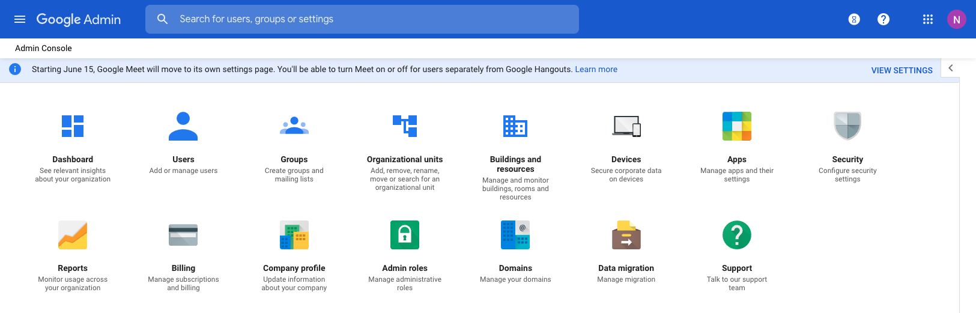Open the Apps colorful icon
Viewport: 976px width, 313px height.
(737, 126)
